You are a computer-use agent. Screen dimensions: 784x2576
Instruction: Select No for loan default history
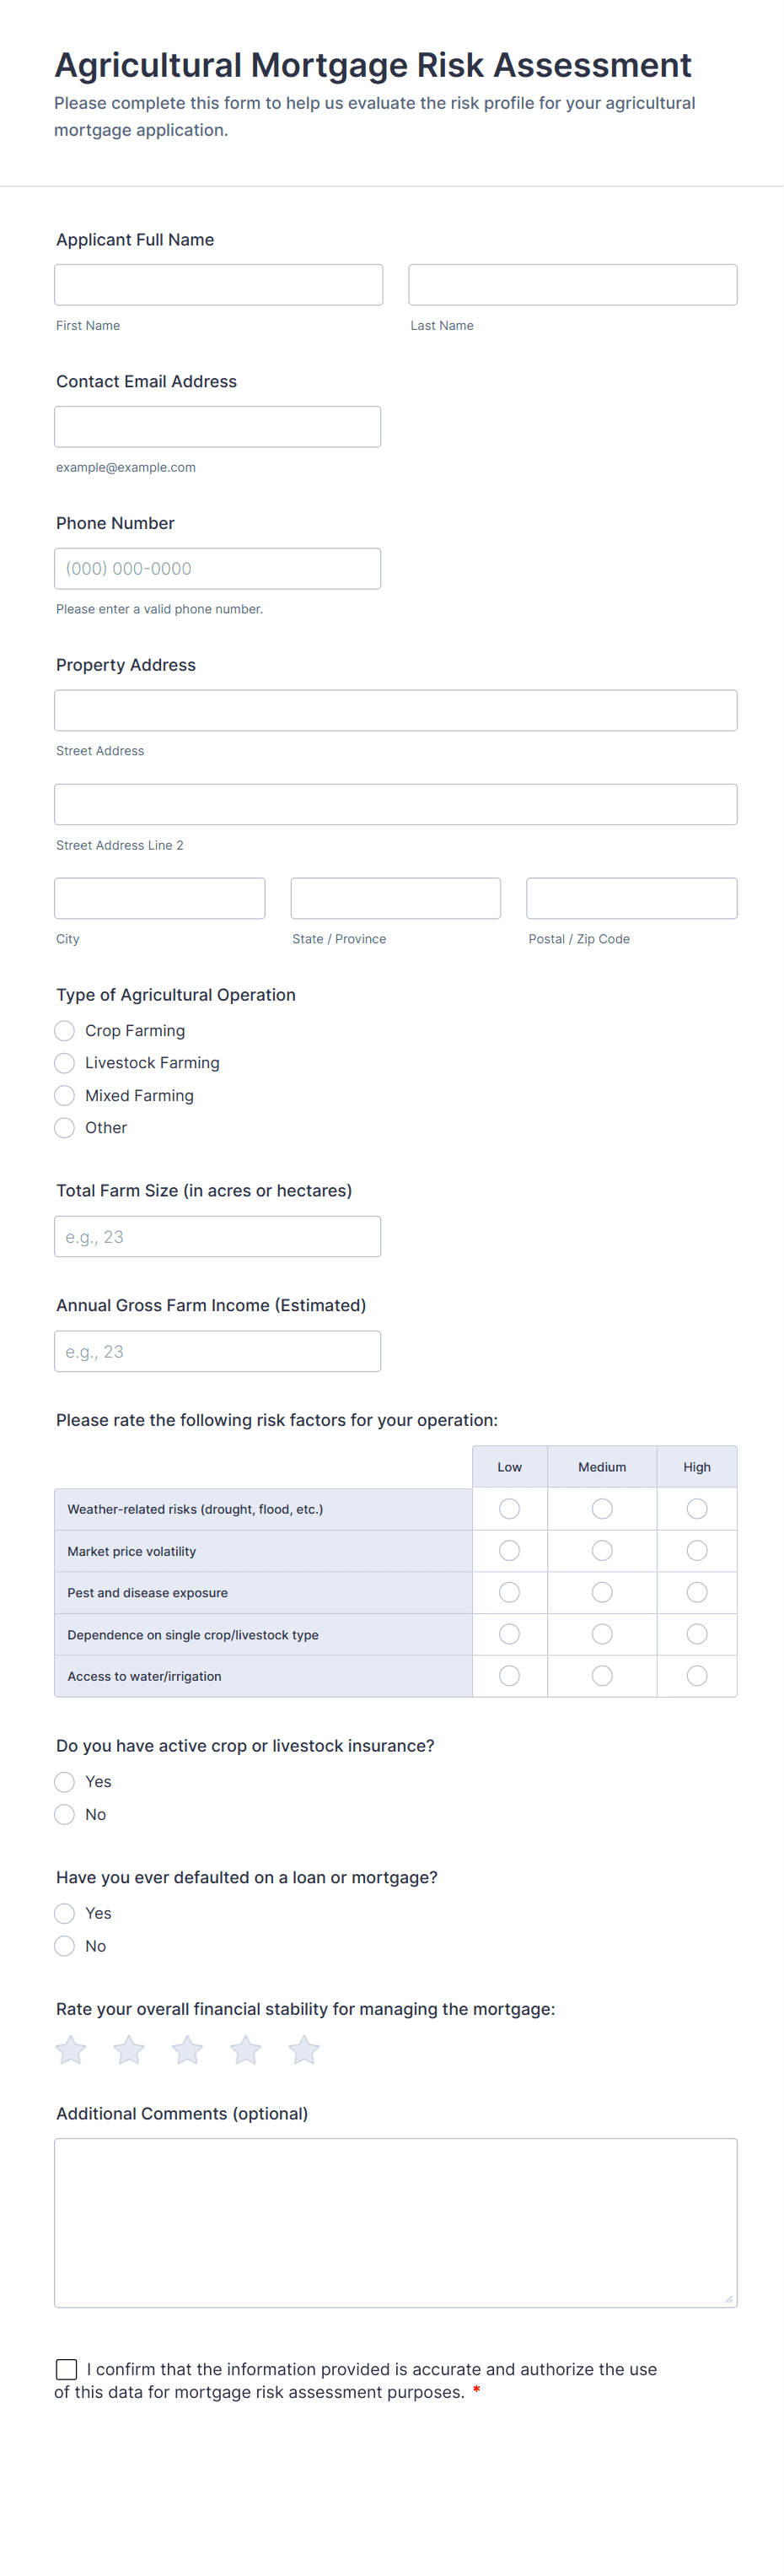(65, 1946)
